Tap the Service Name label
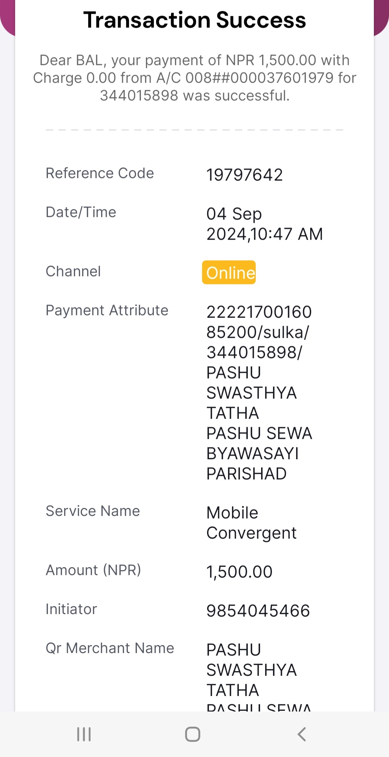The width and height of the screenshot is (389, 757). (x=93, y=511)
